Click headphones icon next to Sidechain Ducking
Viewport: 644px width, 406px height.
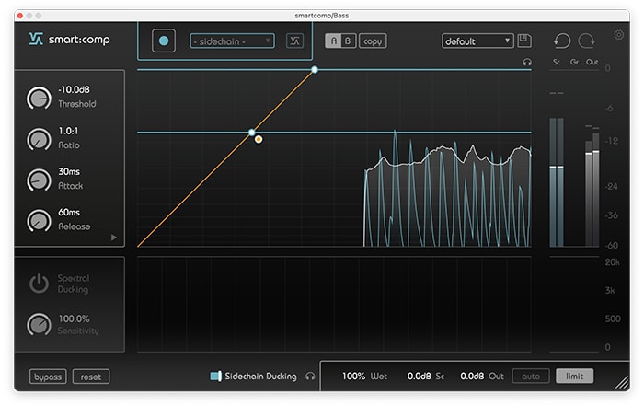tap(311, 376)
